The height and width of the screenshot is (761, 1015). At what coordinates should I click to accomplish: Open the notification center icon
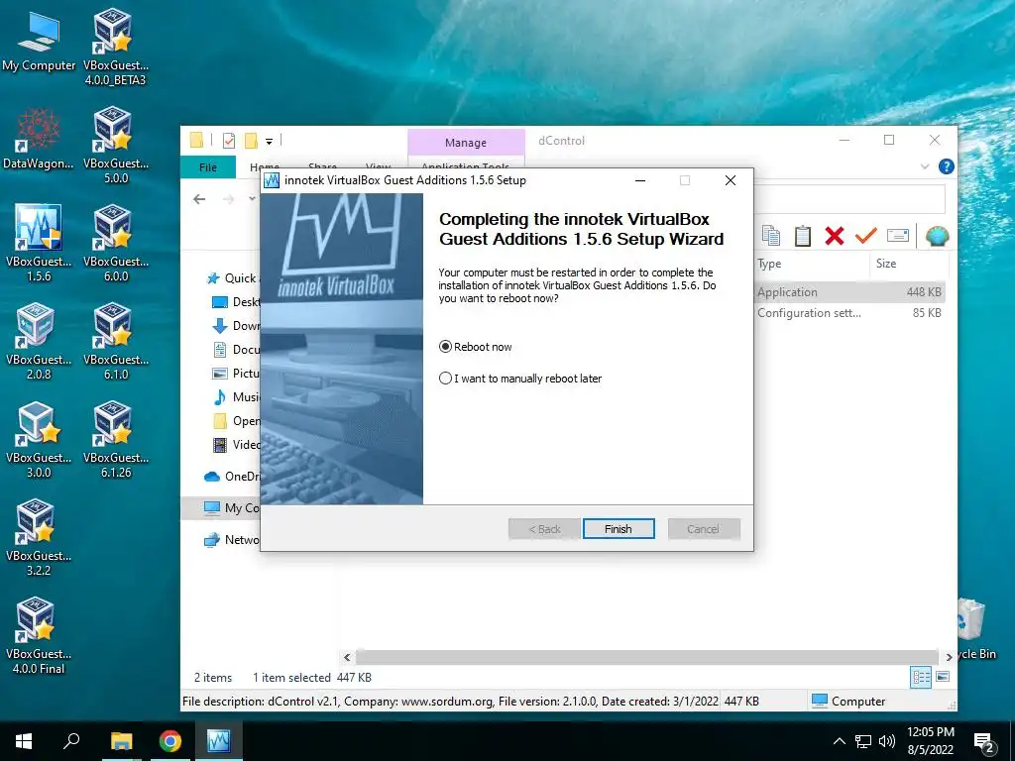(x=984, y=742)
